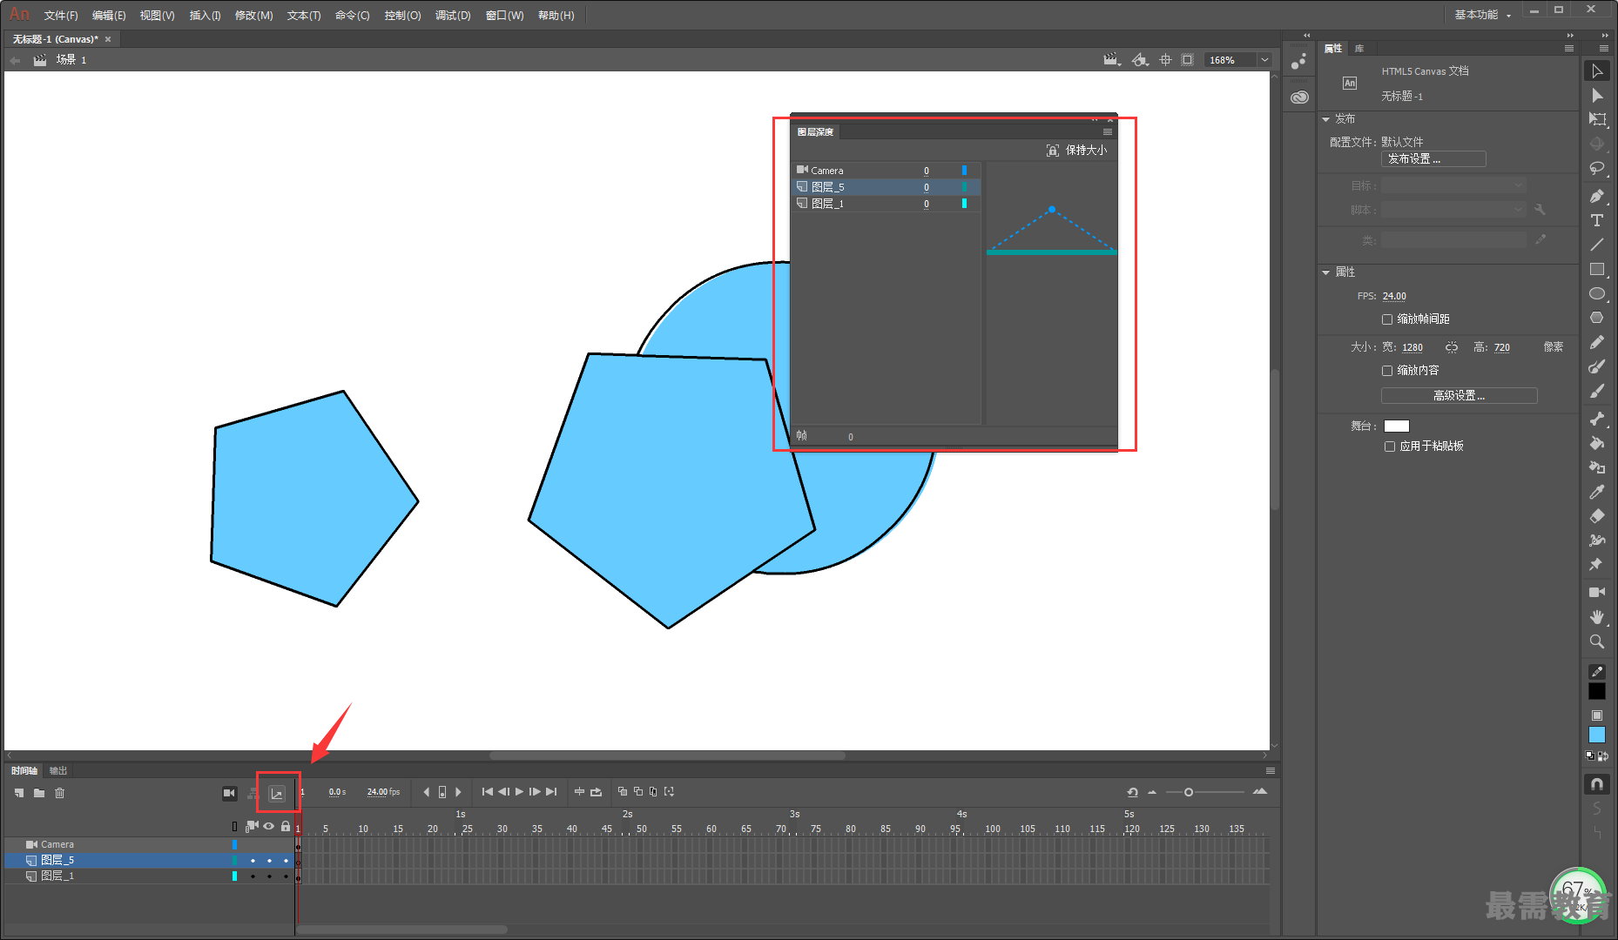Toggle the timeline camera button

[x=229, y=793]
